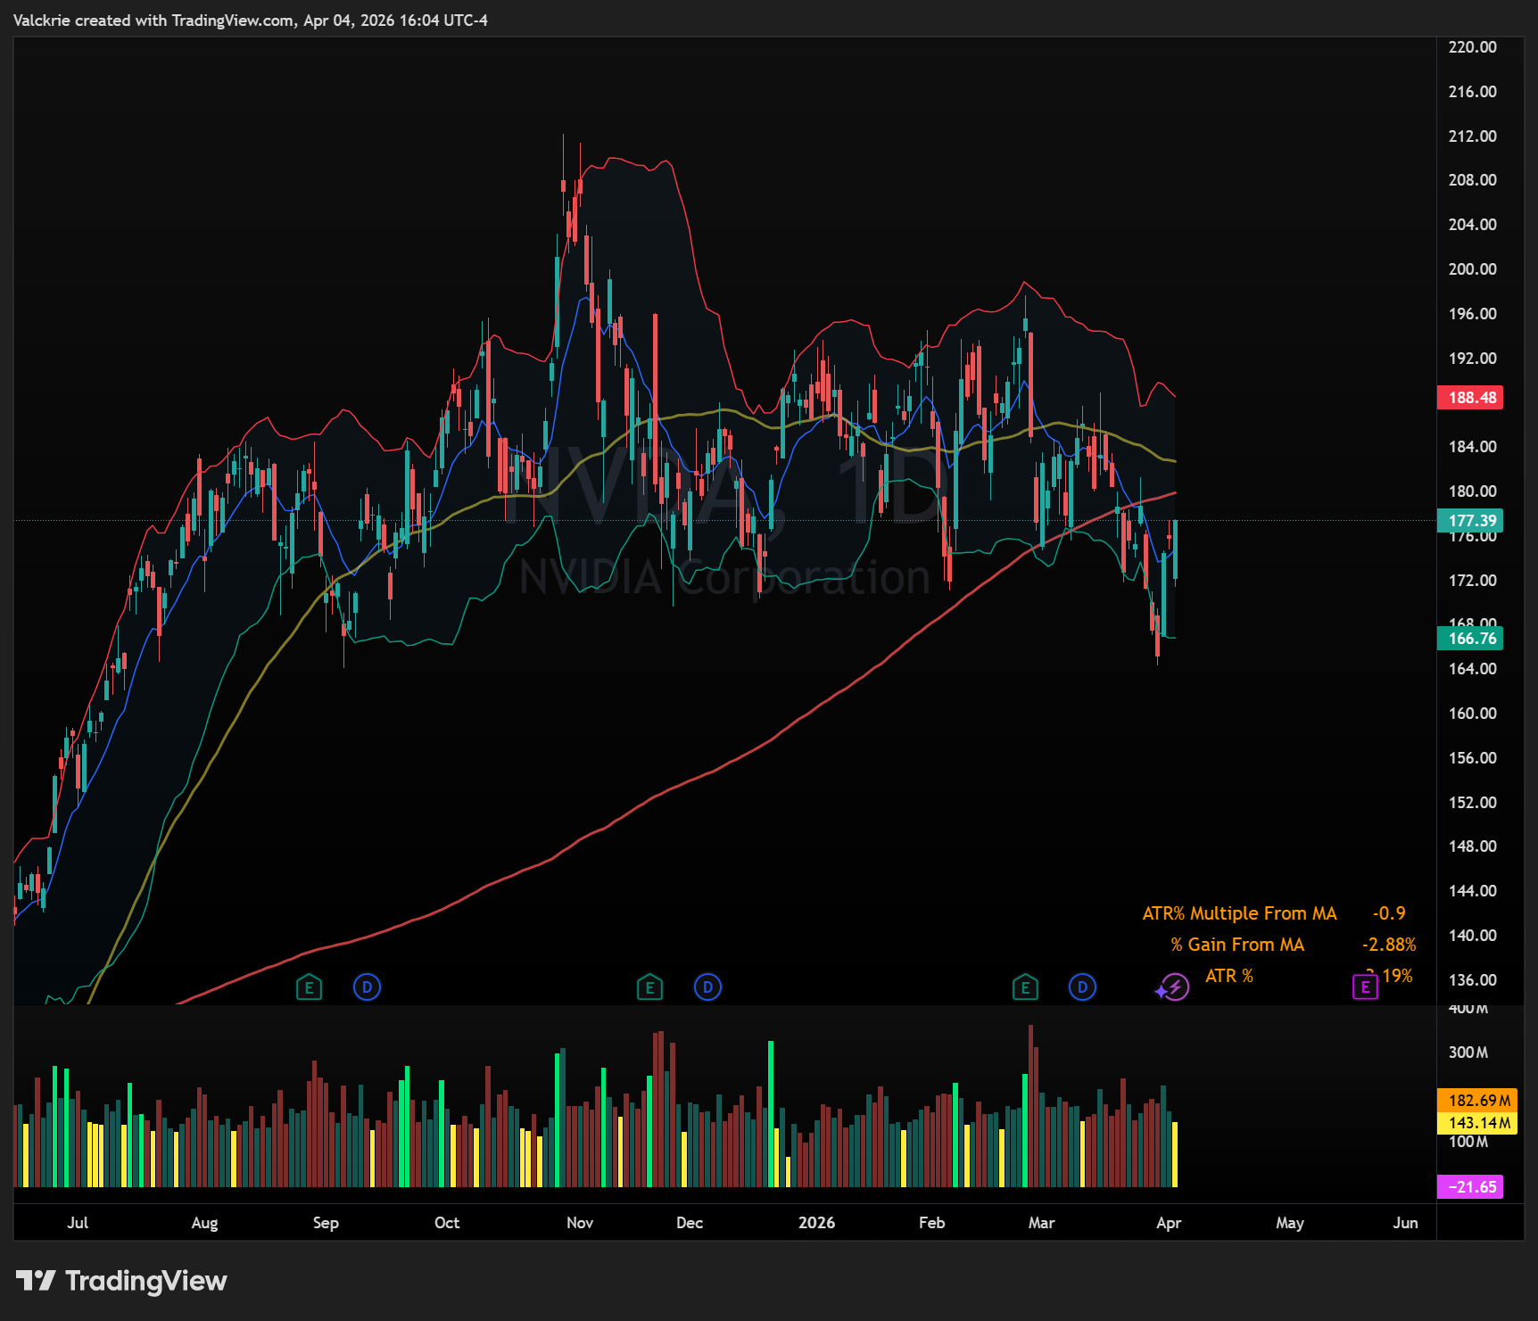Click the chart header caption text

[x=251, y=21]
